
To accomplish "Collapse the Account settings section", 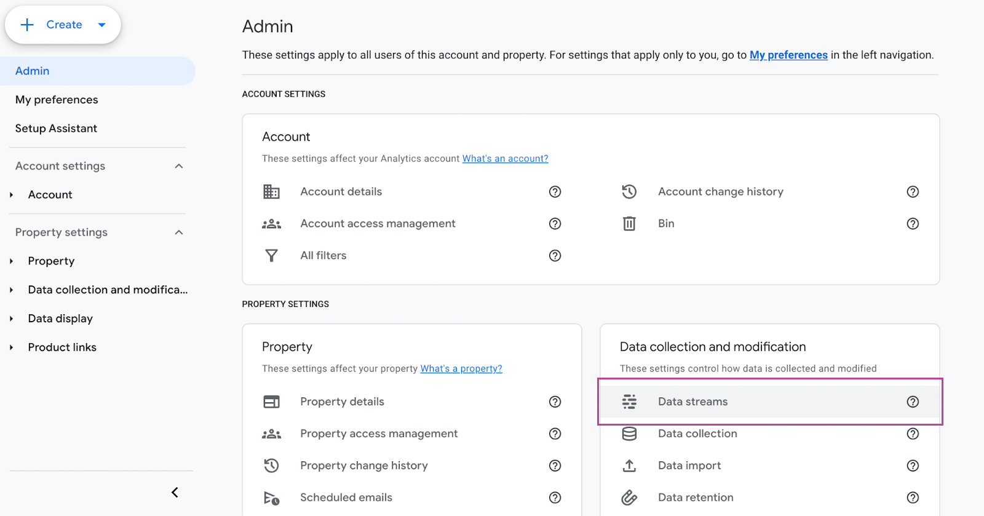I will tap(179, 166).
